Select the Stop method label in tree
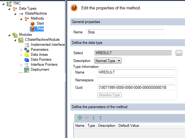 coord(40,28)
